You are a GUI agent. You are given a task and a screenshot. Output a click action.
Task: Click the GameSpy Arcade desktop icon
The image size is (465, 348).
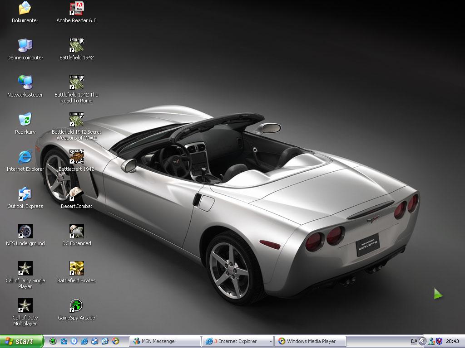tap(76, 306)
